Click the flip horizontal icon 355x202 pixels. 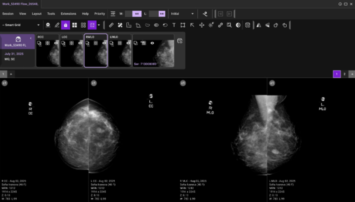pyautogui.click(x=259, y=25)
